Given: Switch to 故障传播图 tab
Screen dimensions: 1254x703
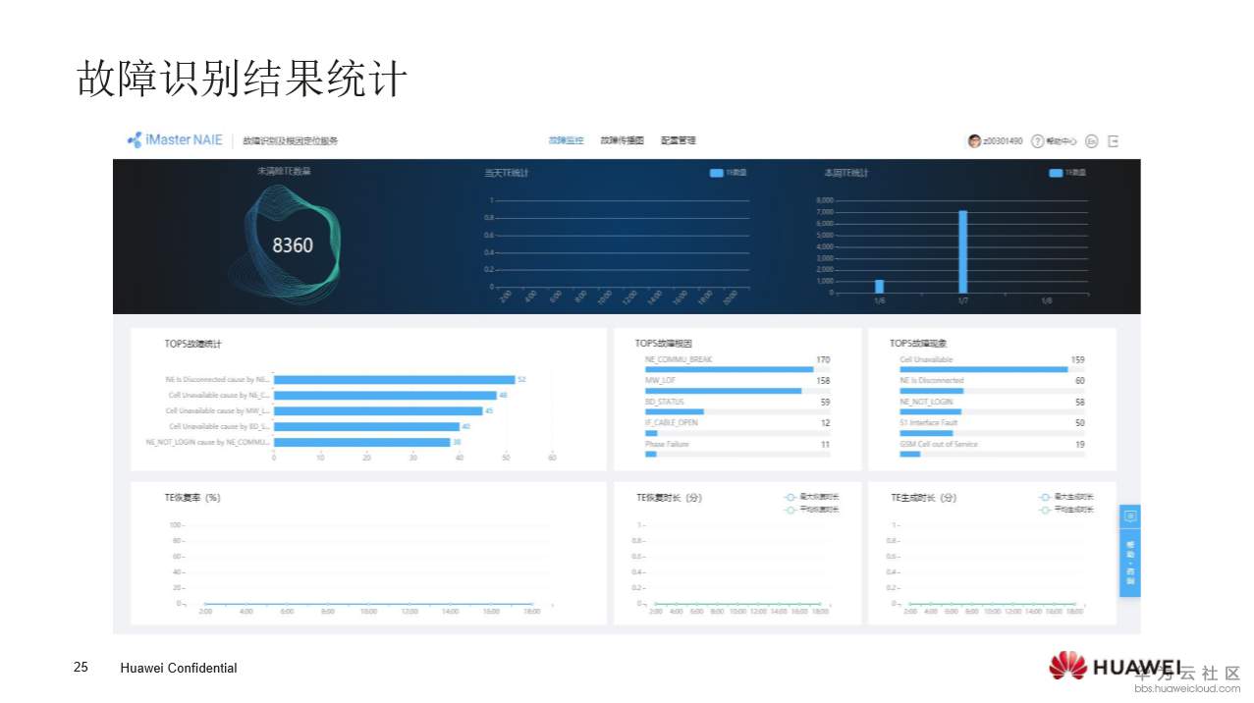Looking at the screenshot, I should [x=622, y=140].
